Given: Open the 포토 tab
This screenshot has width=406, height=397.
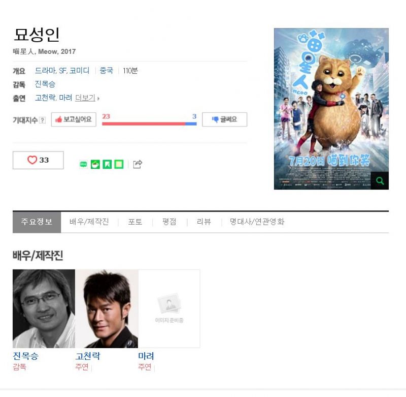Looking at the screenshot, I should pyautogui.click(x=135, y=222).
